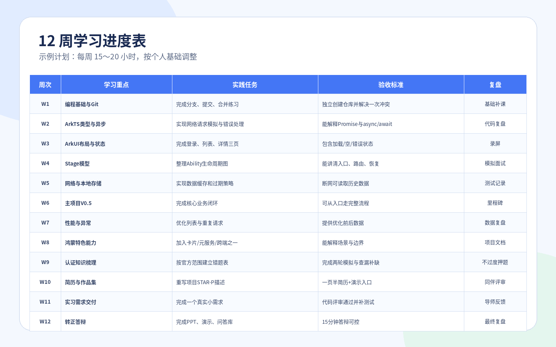Click 断网可读取历史数据 cell
The width and height of the screenshot is (556, 347).
(x=391, y=183)
